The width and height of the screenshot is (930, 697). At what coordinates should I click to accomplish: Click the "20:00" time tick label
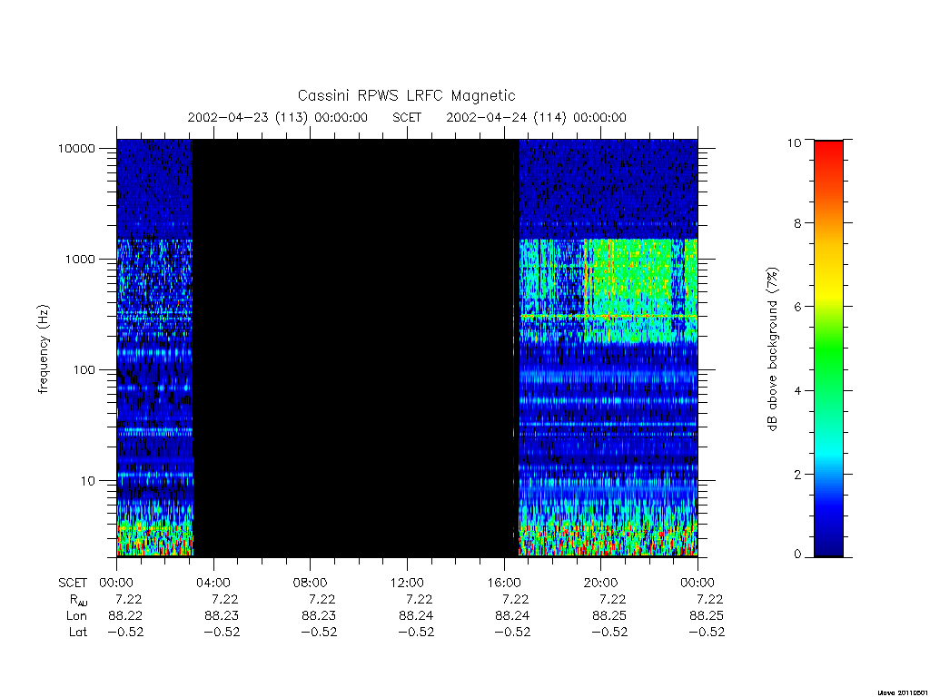click(601, 583)
